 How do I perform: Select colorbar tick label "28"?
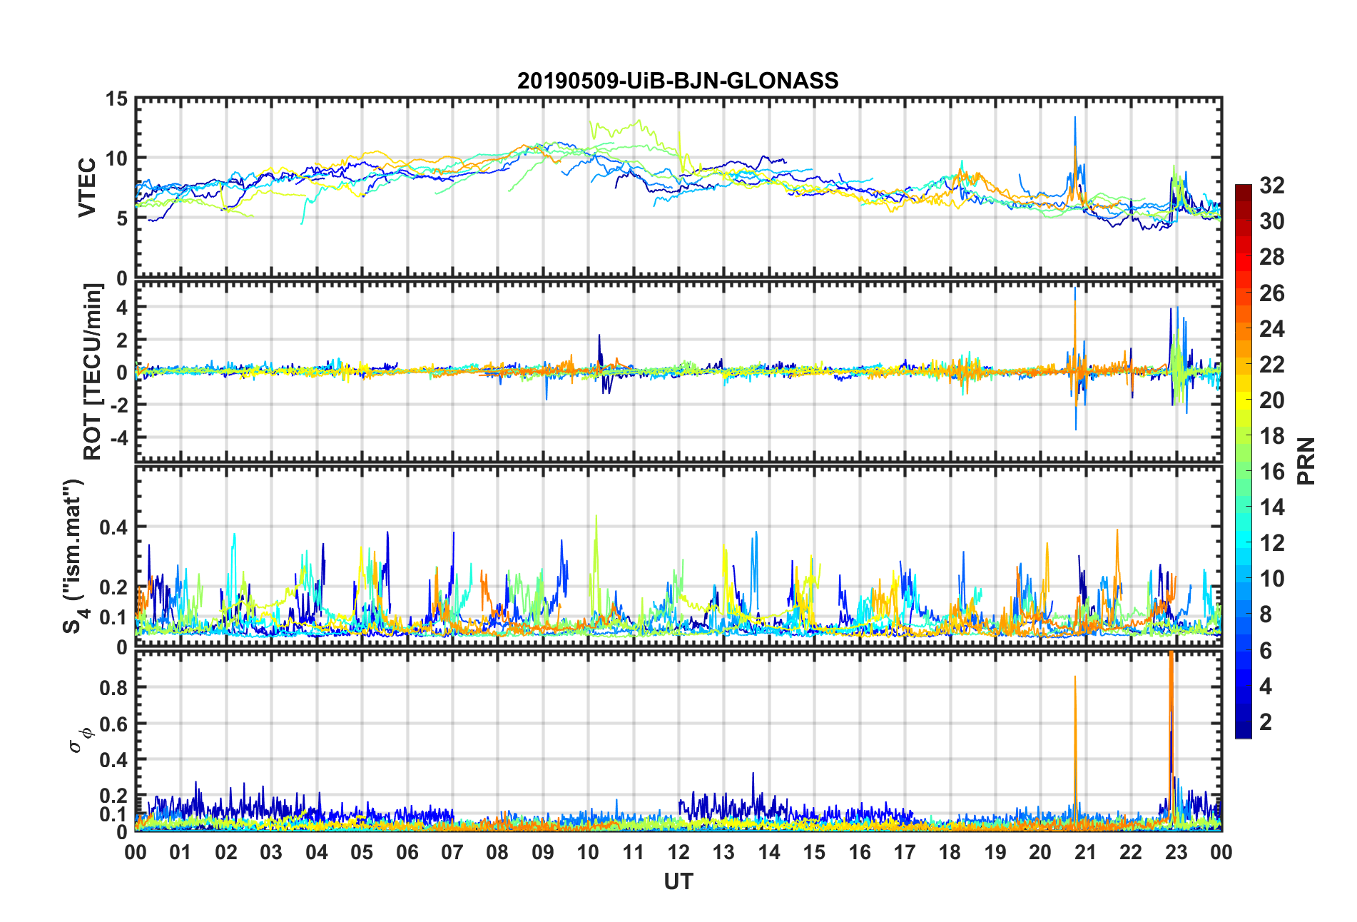pyautogui.click(x=1271, y=257)
